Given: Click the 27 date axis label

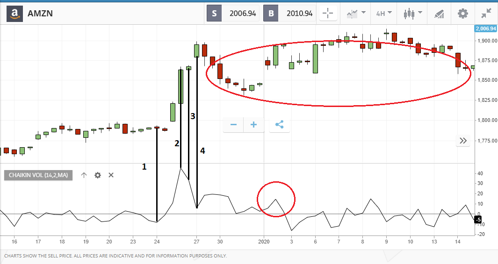Looking at the screenshot, I should tap(196, 242).
